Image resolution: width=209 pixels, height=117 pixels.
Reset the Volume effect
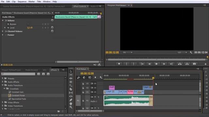pos(52,20)
